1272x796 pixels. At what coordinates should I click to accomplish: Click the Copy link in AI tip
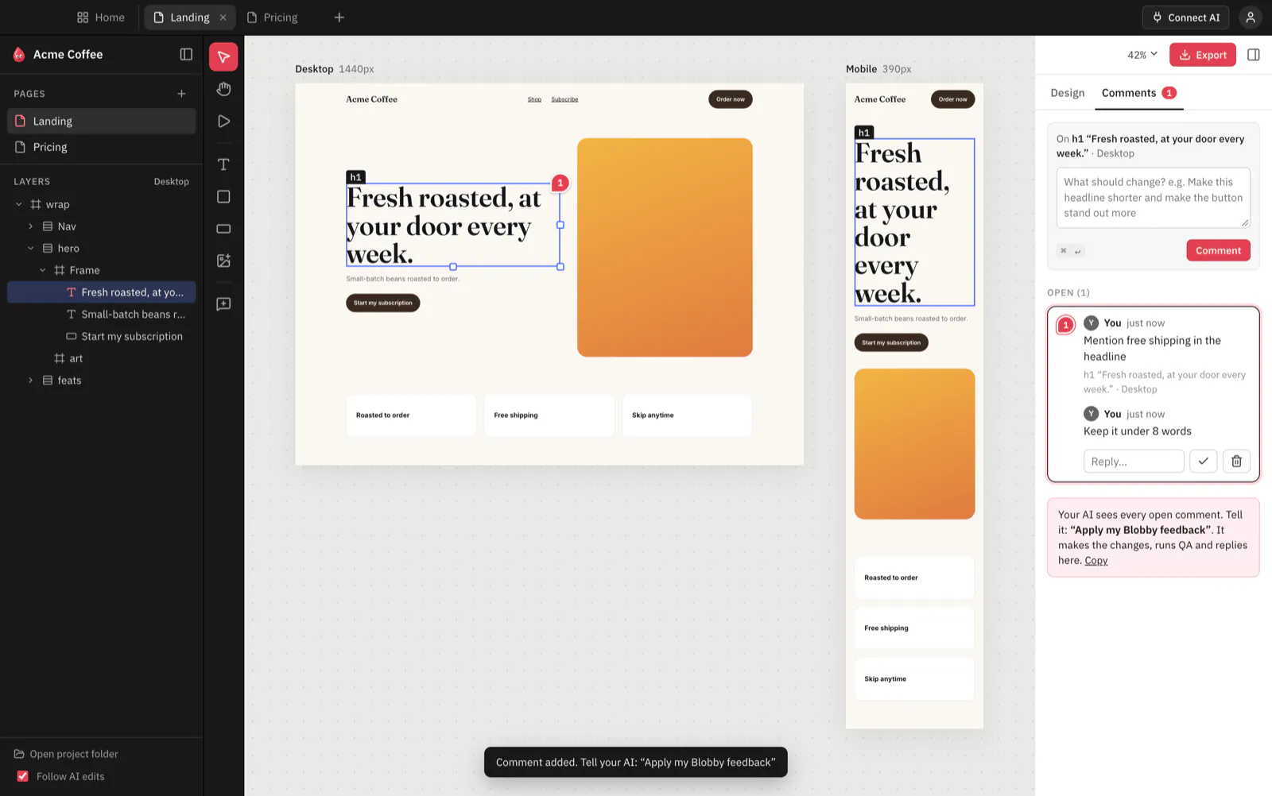[1096, 561]
